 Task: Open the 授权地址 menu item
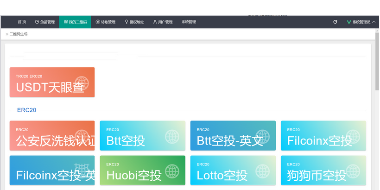click(x=134, y=22)
